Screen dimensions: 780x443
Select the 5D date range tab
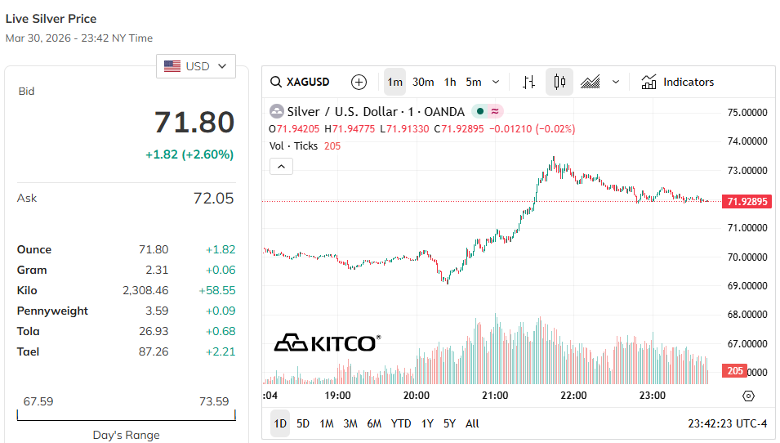click(x=303, y=423)
